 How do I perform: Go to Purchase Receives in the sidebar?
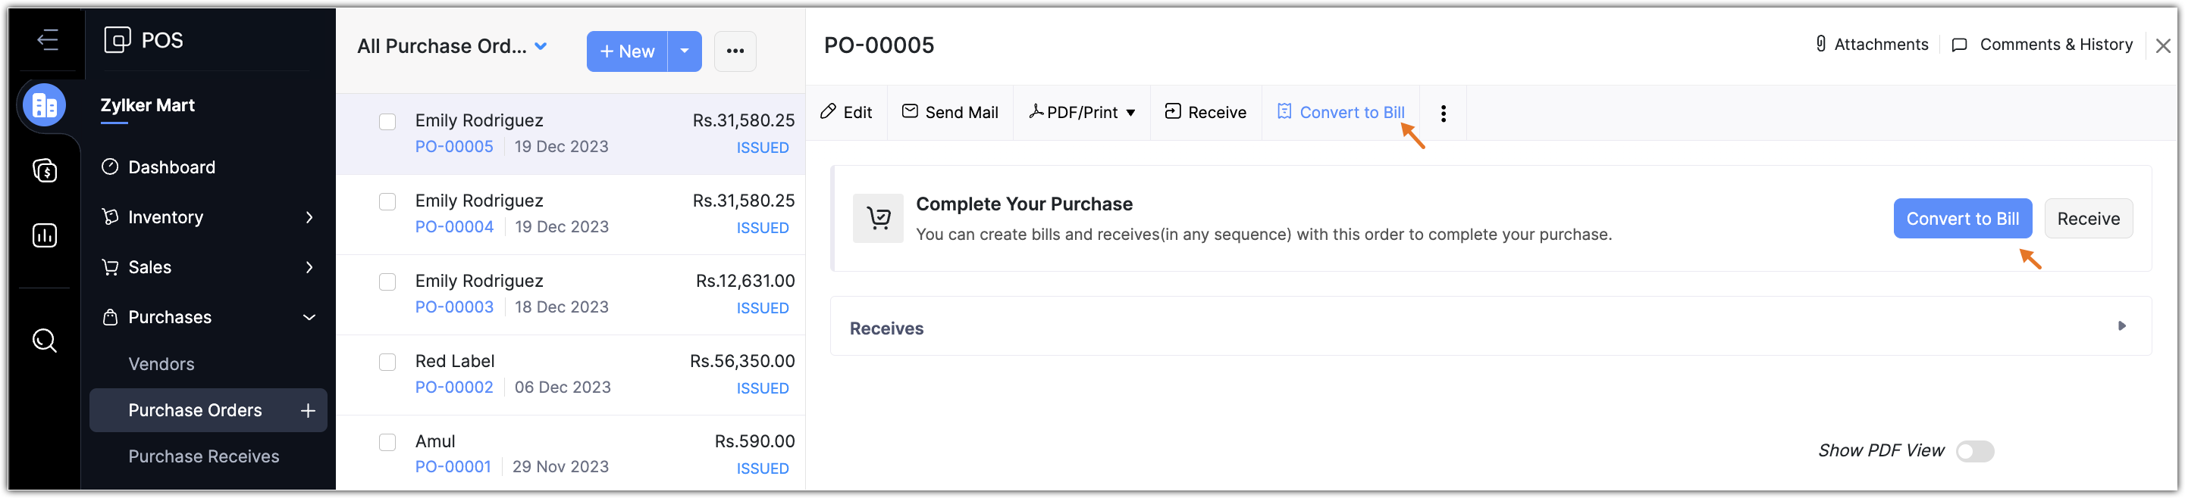point(204,456)
